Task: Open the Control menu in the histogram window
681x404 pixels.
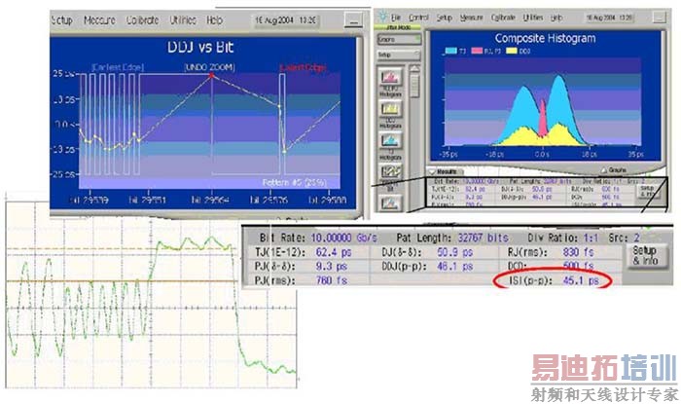Action: (418, 18)
